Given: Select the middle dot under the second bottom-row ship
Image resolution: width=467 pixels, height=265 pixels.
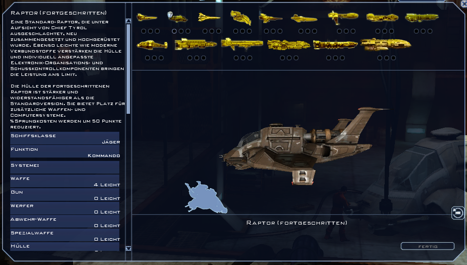Looking at the screenshot, I should click(197, 58).
